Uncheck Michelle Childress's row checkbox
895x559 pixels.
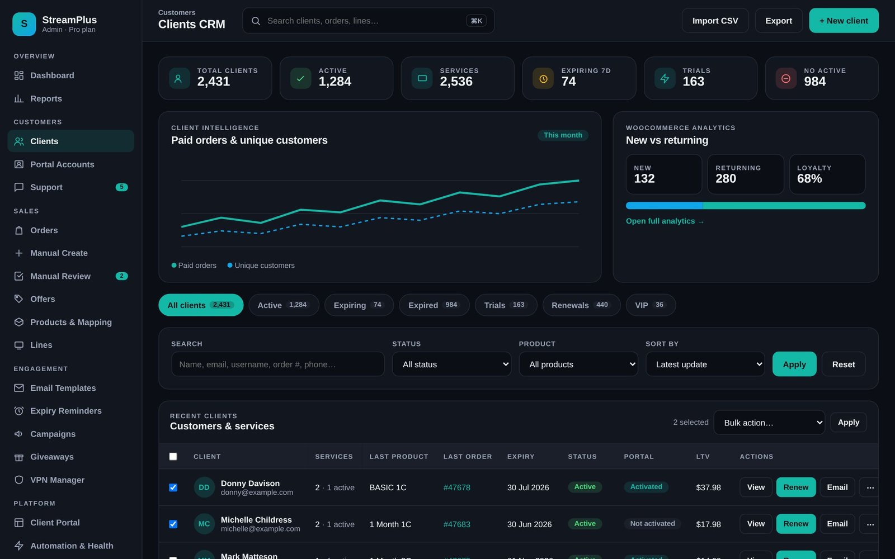(x=173, y=524)
